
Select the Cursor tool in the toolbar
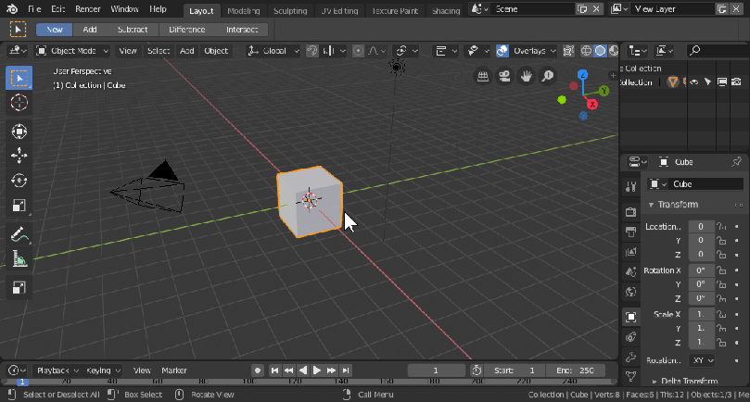[19, 104]
